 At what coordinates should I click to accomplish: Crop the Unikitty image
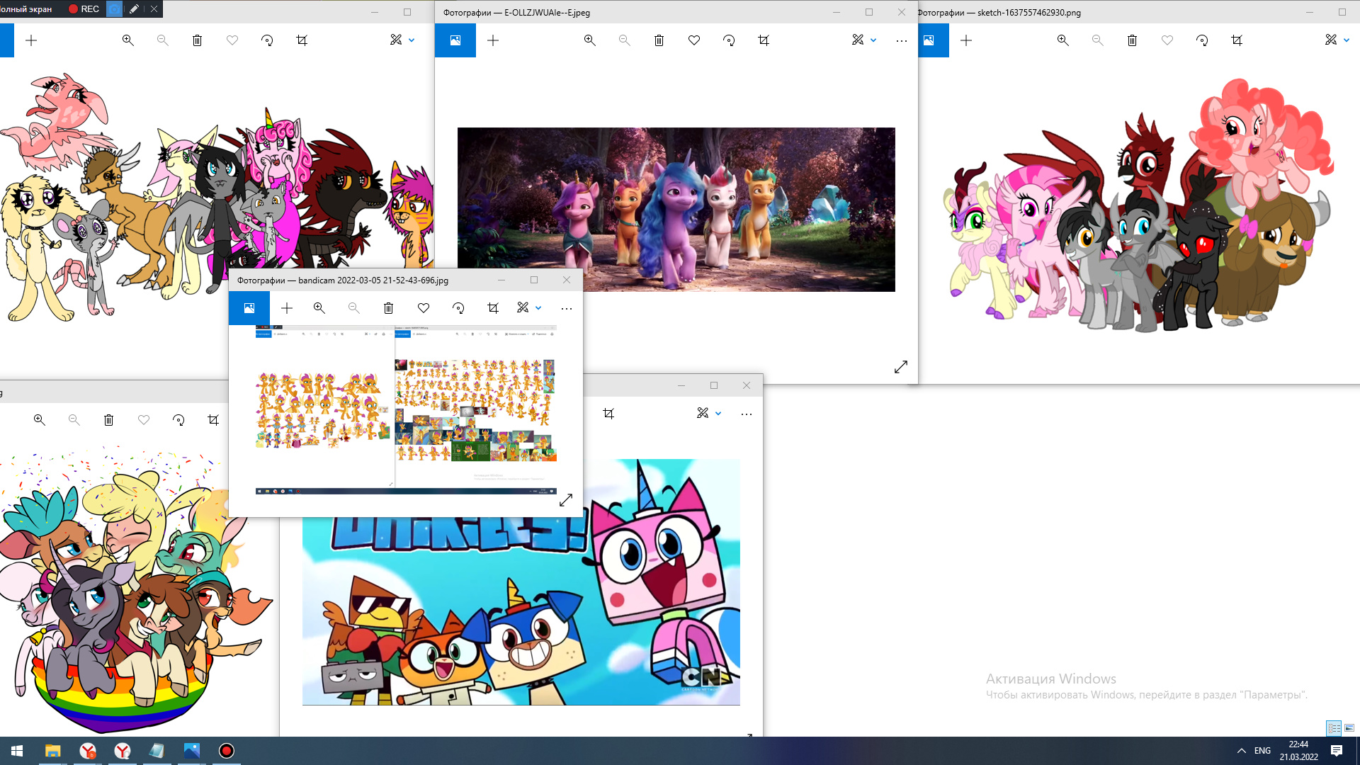click(608, 414)
